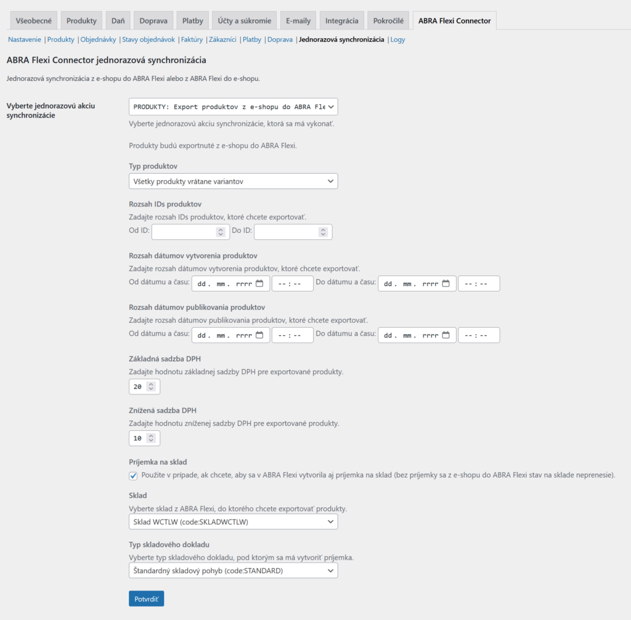Click the Potvrdiť button
The height and width of the screenshot is (620, 631).
tap(146, 598)
